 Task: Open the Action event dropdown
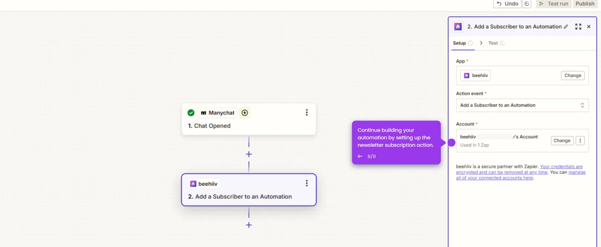click(522, 105)
